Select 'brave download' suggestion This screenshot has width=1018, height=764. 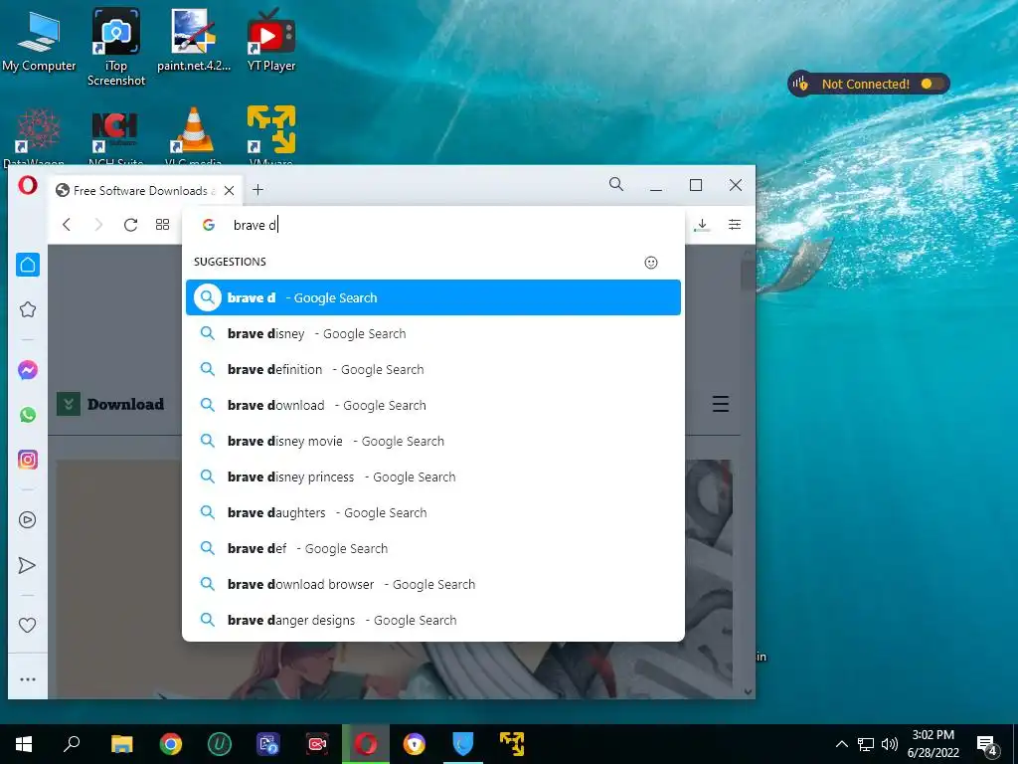point(433,406)
